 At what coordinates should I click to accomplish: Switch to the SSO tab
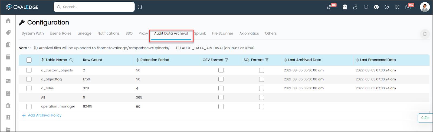pos(129,33)
